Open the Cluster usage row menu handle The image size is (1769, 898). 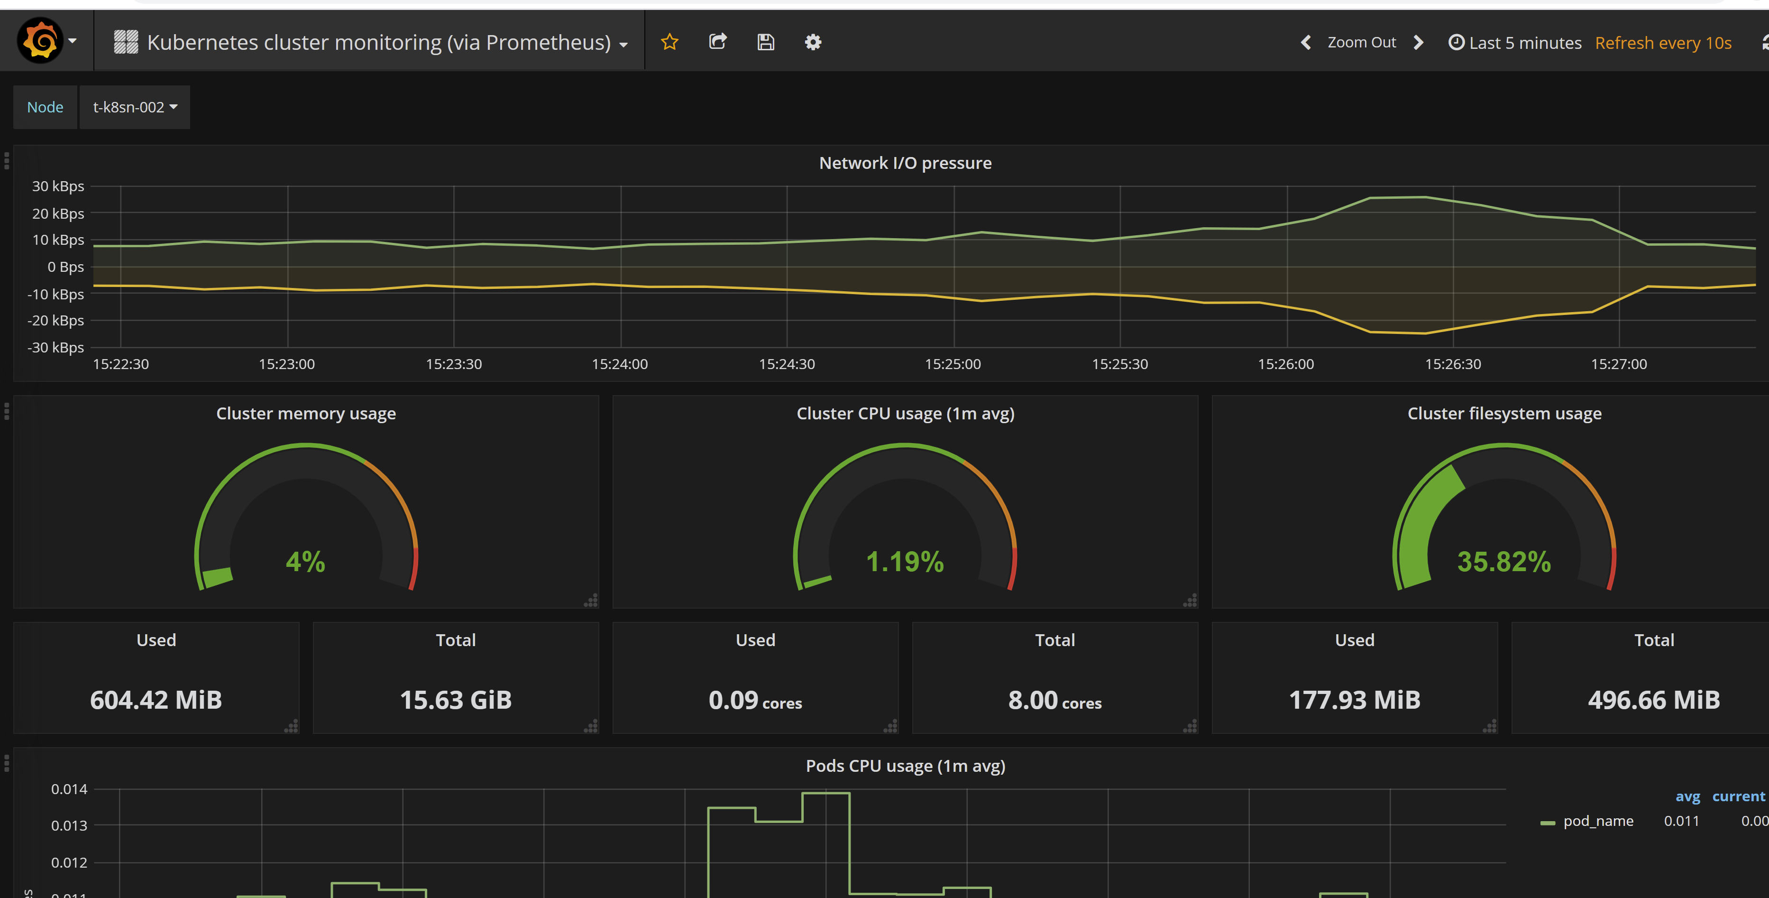[7, 411]
